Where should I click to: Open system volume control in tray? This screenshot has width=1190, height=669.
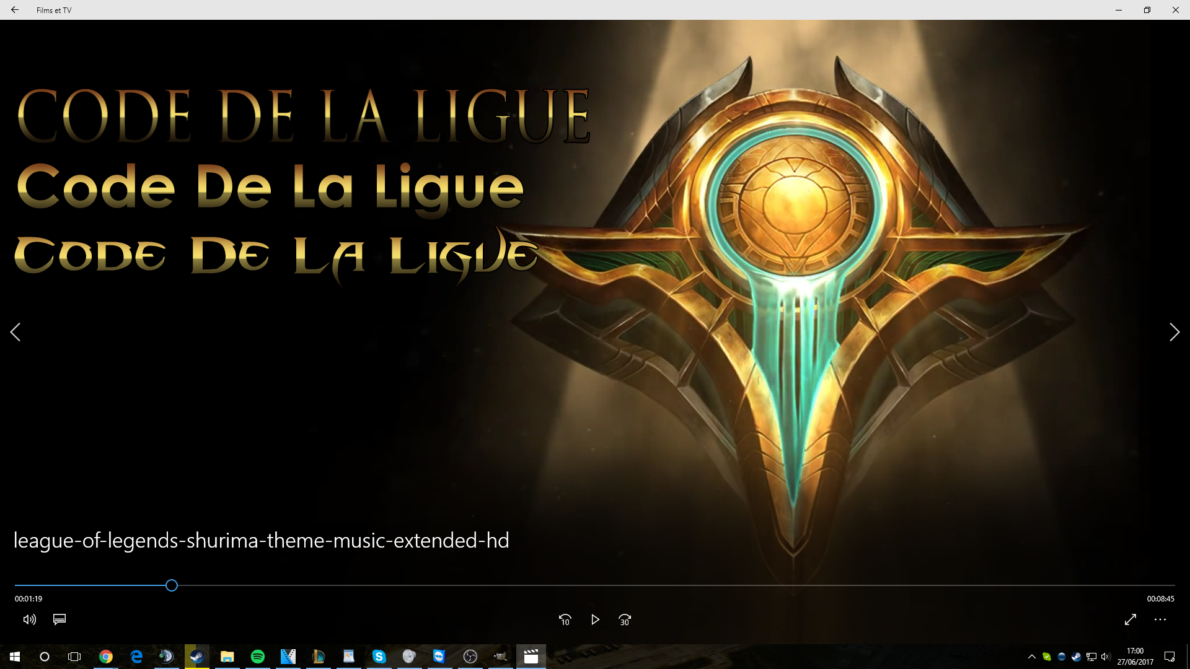click(x=1106, y=657)
